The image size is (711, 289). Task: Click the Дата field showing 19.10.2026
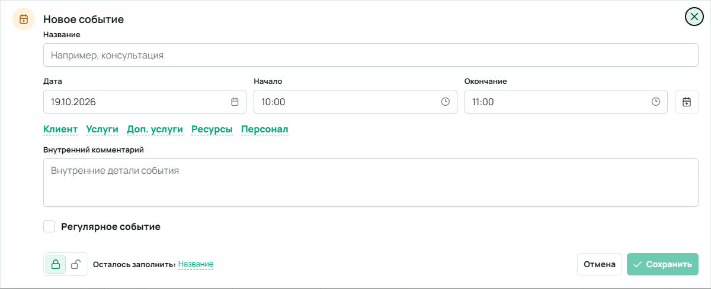point(145,102)
